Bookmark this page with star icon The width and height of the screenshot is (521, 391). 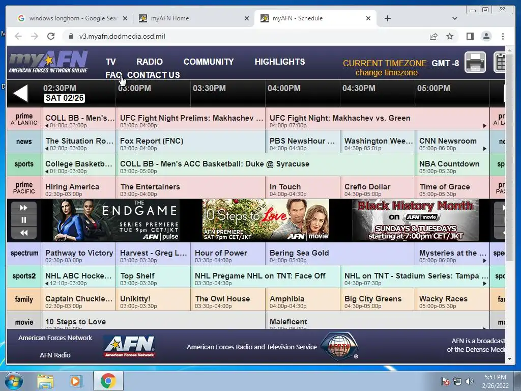(450, 36)
